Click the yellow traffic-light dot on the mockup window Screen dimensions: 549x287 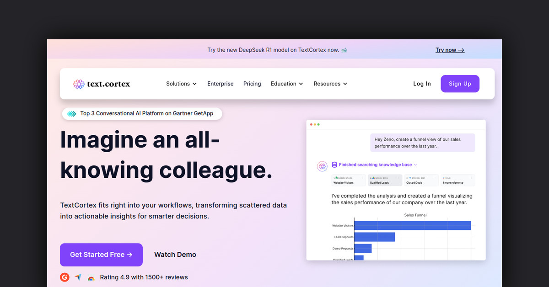coord(315,124)
